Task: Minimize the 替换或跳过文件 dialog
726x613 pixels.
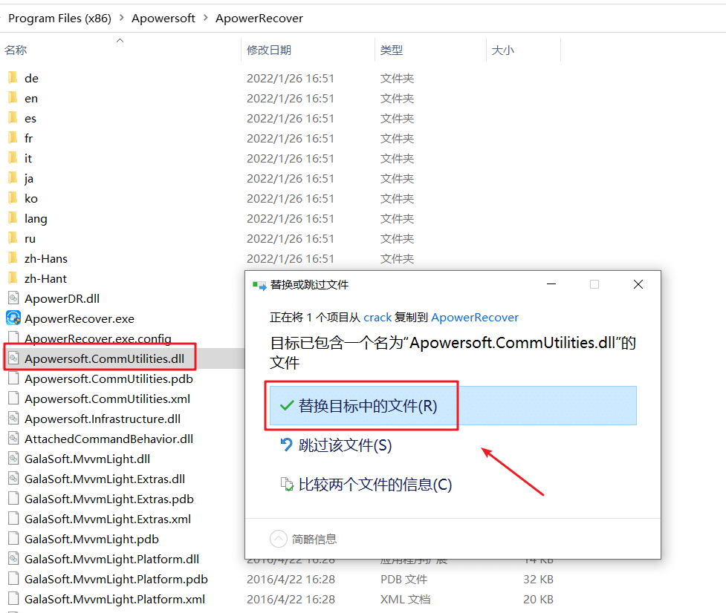Action: [x=551, y=284]
